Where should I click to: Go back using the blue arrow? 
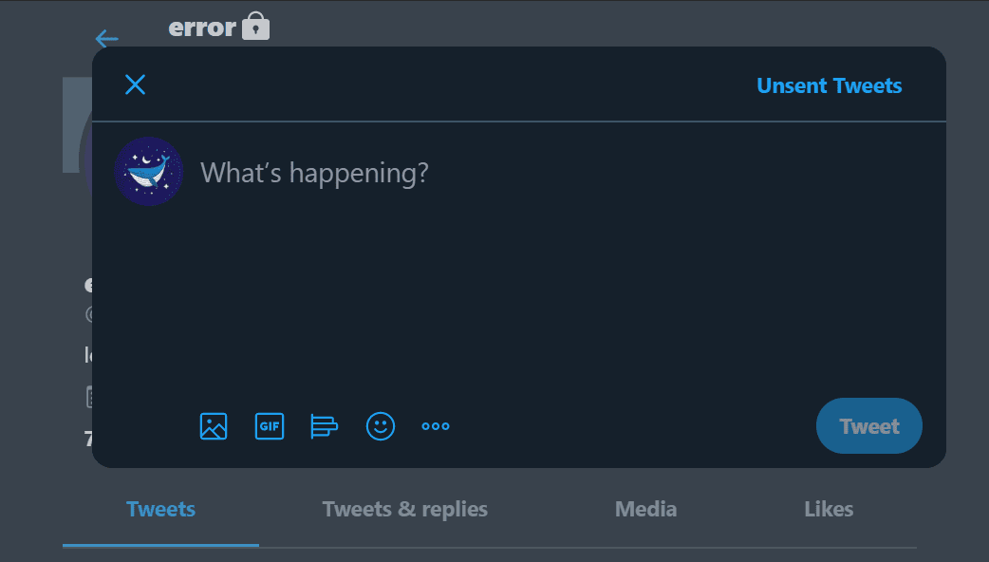(106, 39)
